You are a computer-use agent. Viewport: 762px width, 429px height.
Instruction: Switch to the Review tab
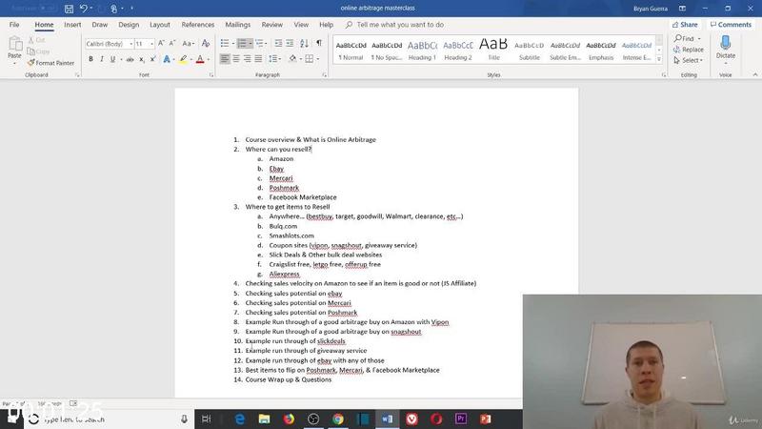pos(271,25)
